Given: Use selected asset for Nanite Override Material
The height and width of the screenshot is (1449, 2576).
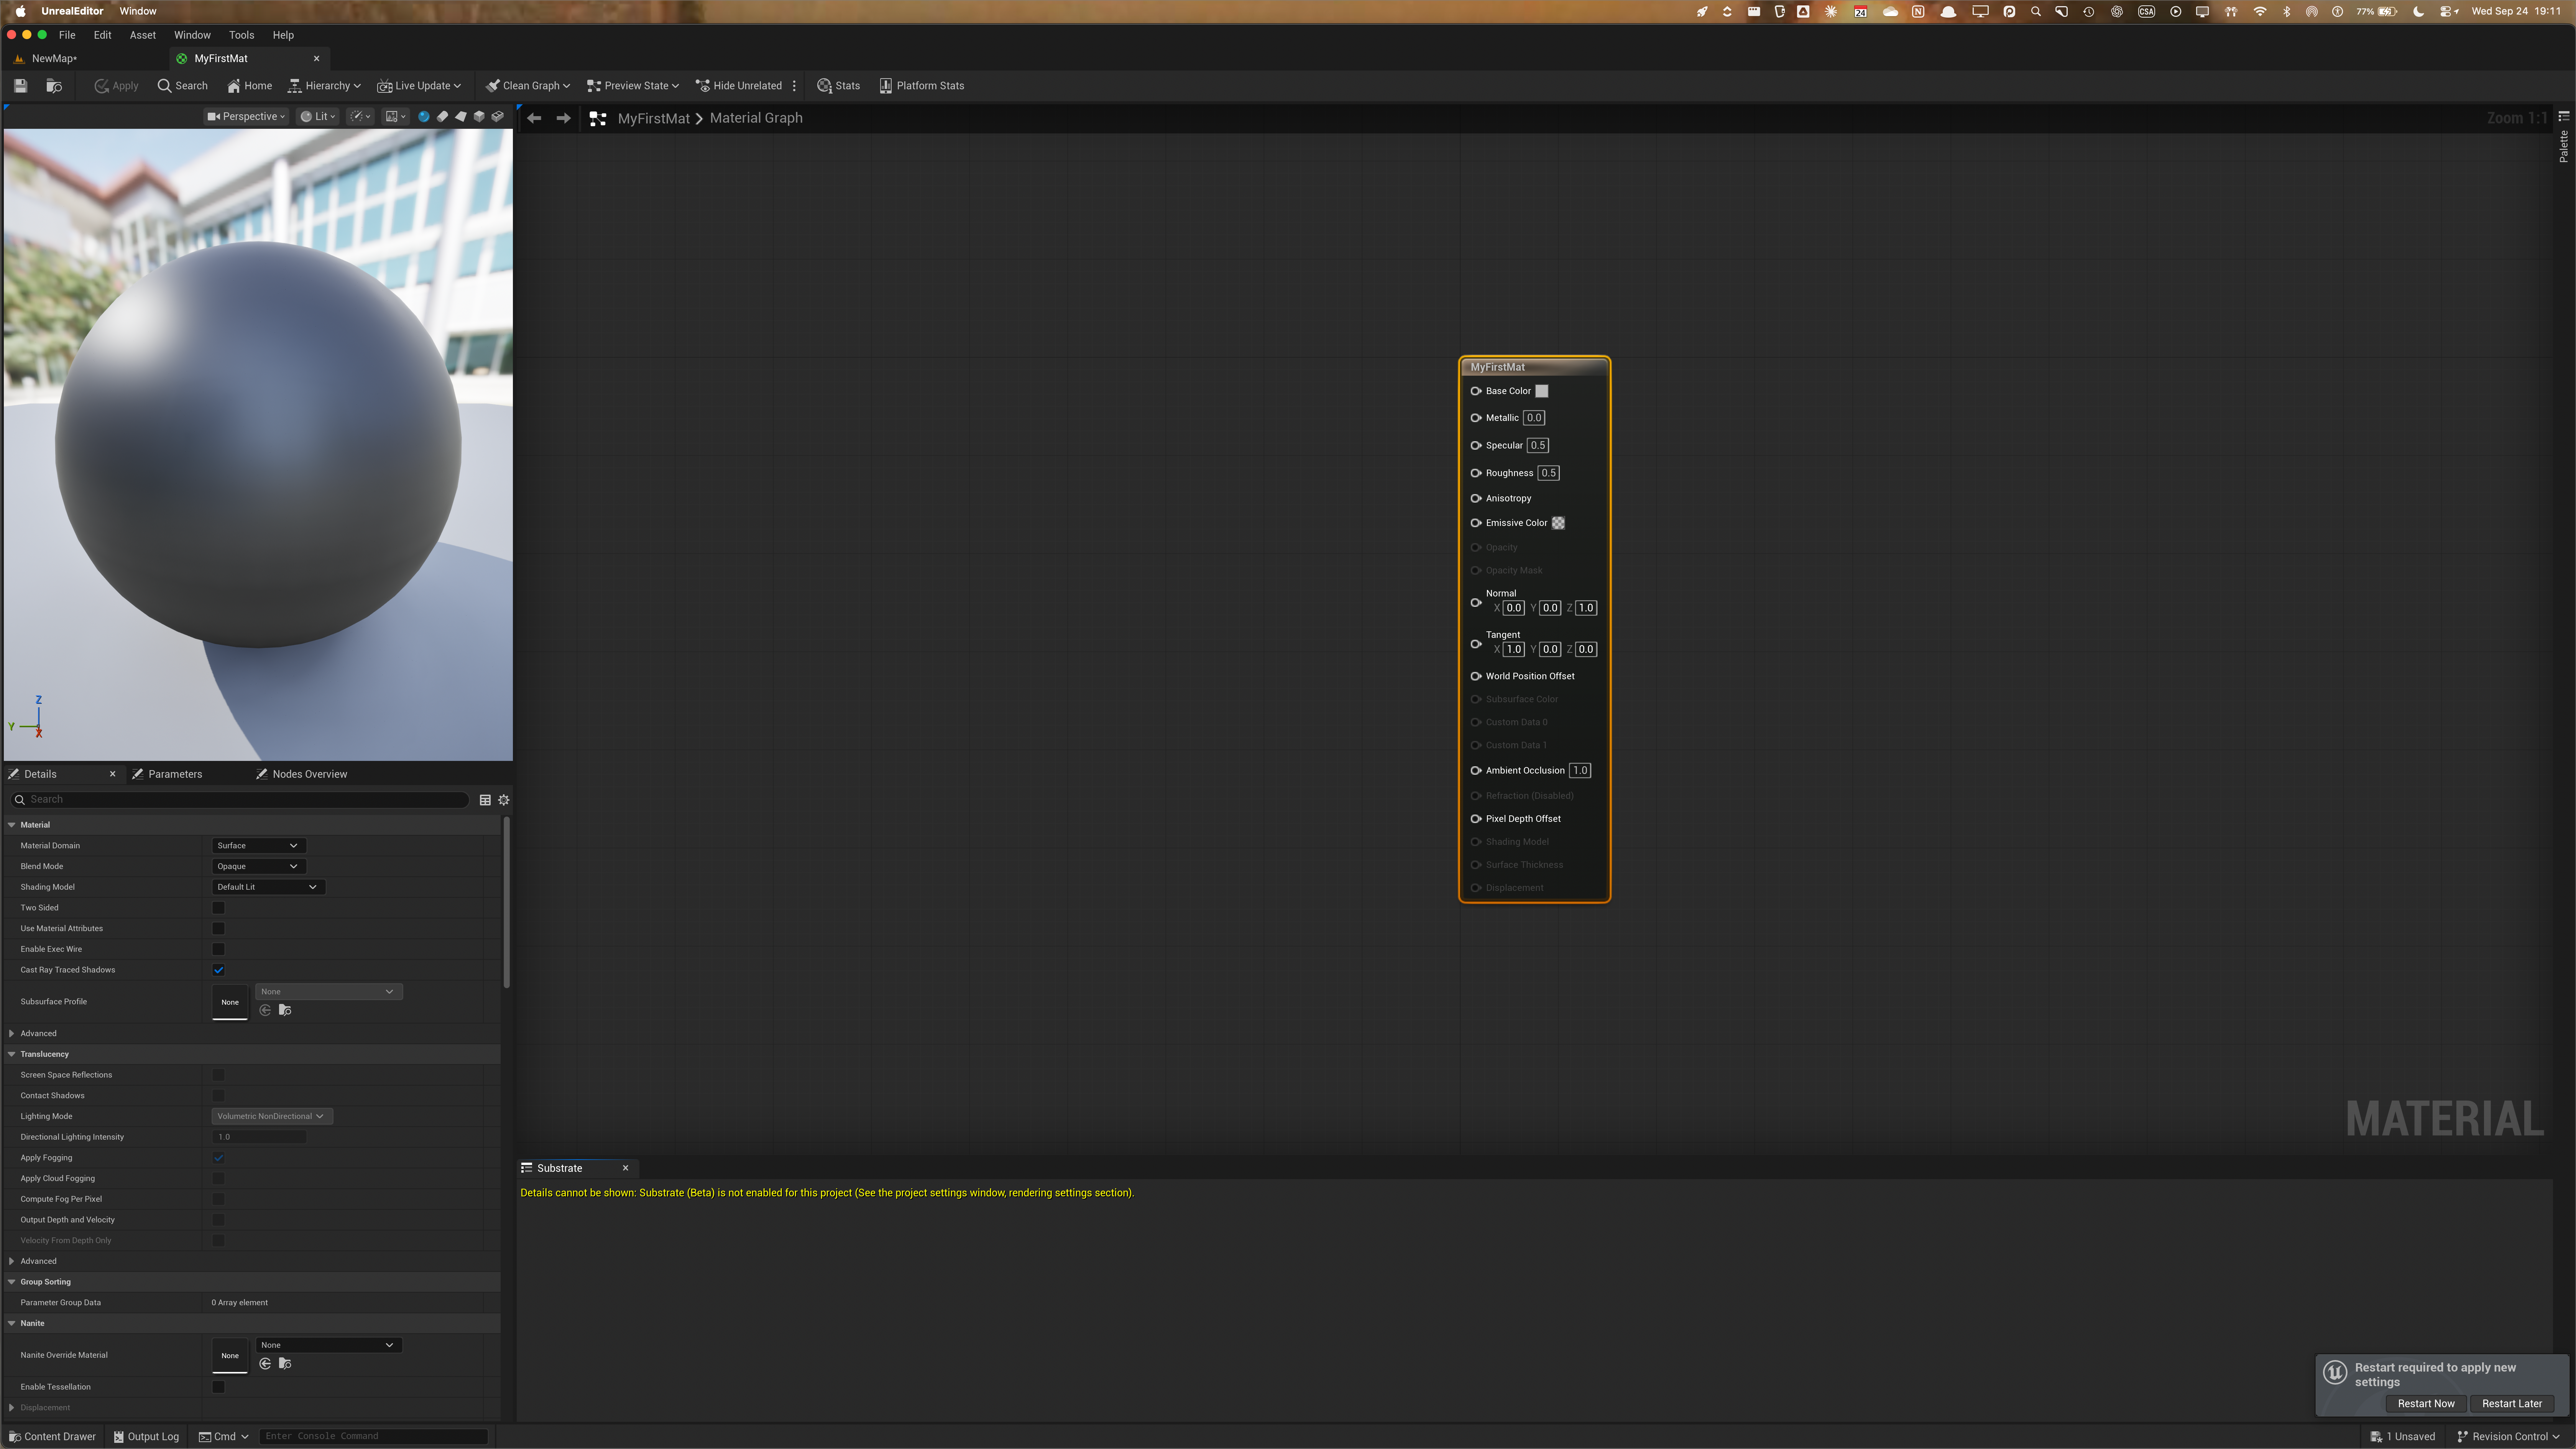Looking at the screenshot, I should click(x=265, y=1364).
